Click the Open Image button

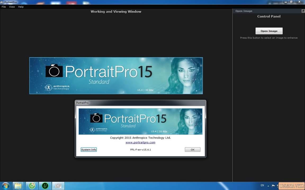269,31
